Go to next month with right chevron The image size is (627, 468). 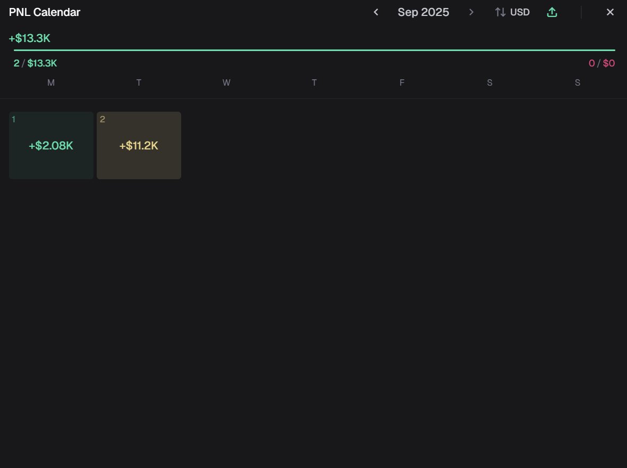click(471, 12)
